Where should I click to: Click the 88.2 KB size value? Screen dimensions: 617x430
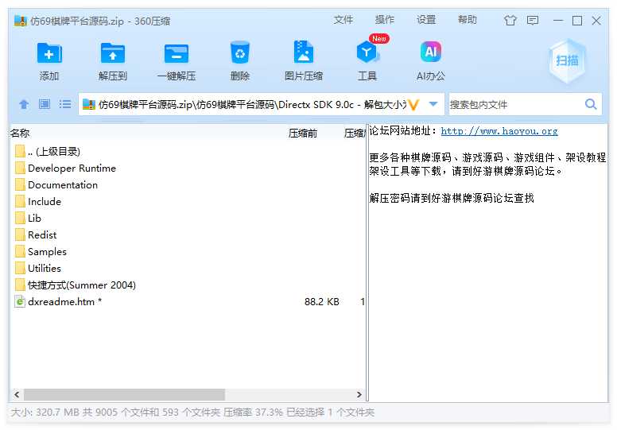coord(321,302)
